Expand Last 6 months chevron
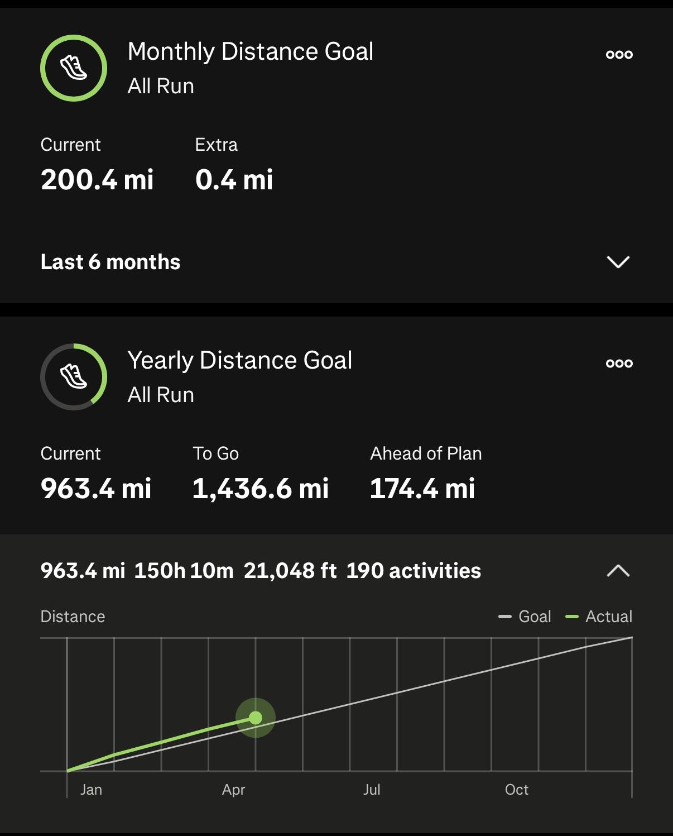 click(x=618, y=262)
